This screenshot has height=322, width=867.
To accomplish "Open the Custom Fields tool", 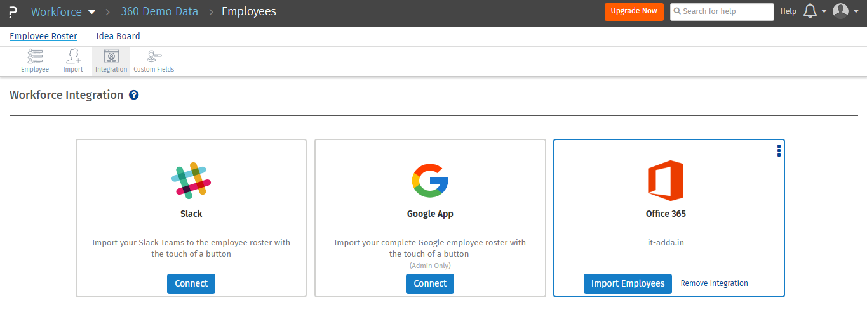I will click(154, 61).
